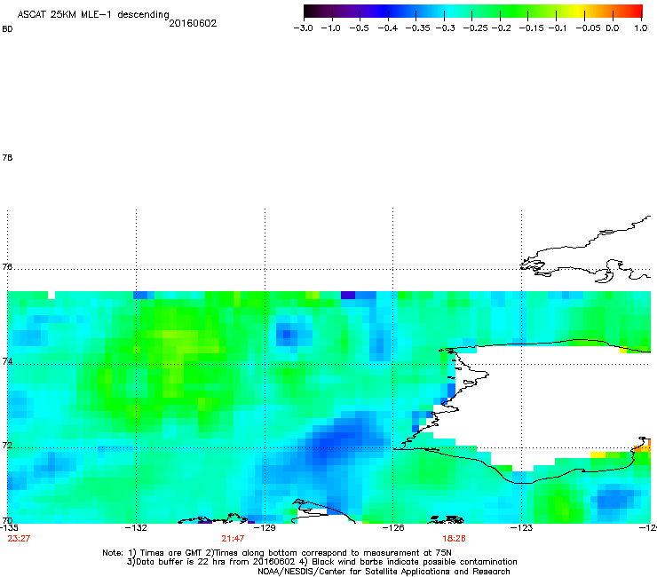Click the colorbar label -0.1

pyautogui.click(x=558, y=28)
